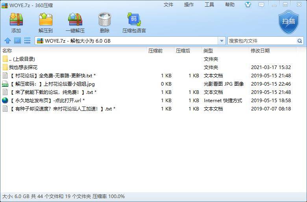Expand the archive path dropdown arrow
The width and height of the screenshot is (307, 202).
pos(222,41)
